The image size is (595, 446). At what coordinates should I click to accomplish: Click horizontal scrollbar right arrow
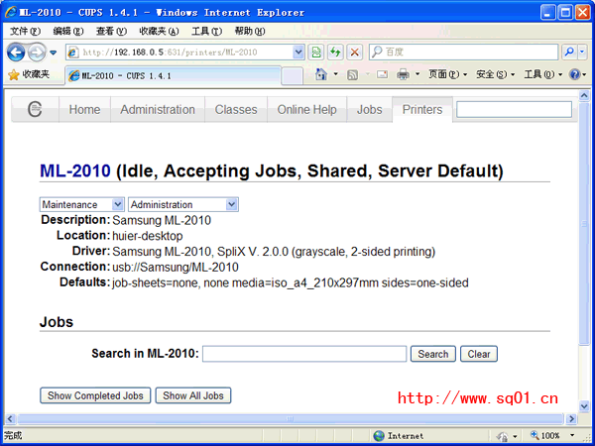coord(571,418)
